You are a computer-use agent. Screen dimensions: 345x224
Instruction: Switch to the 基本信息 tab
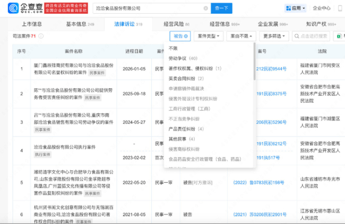(80, 24)
